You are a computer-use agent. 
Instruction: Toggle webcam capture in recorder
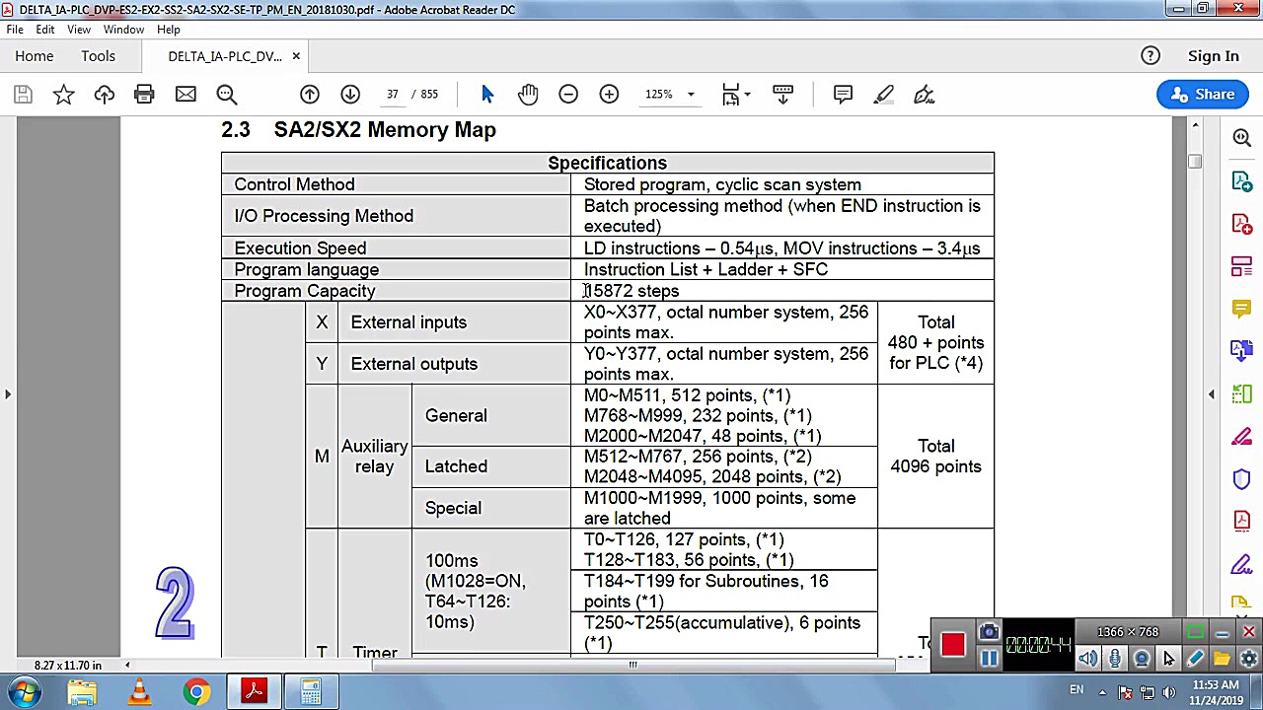point(1142,659)
